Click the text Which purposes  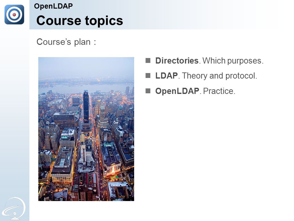[x=233, y=61]
